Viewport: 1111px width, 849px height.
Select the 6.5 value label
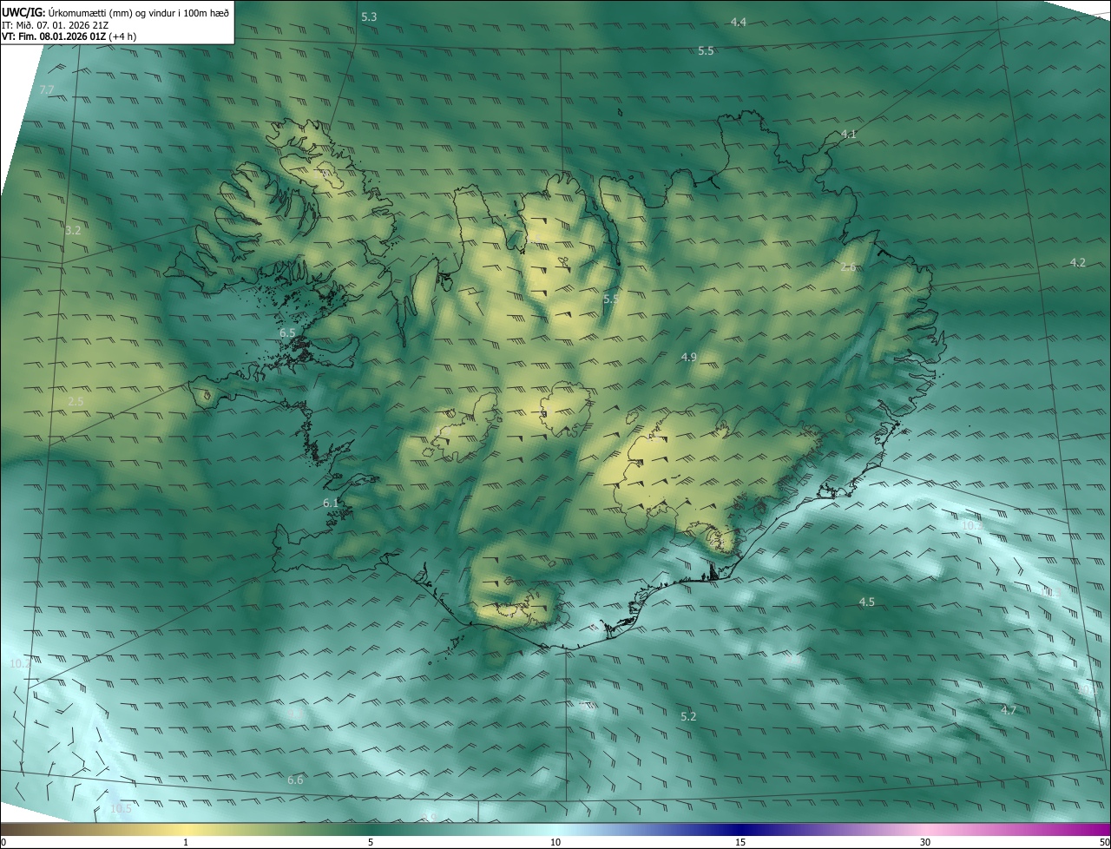pos(287,332)
